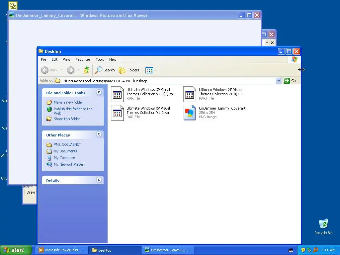Select UmJammer_Lammy_Coverart PNG icon

pos(190,113)
